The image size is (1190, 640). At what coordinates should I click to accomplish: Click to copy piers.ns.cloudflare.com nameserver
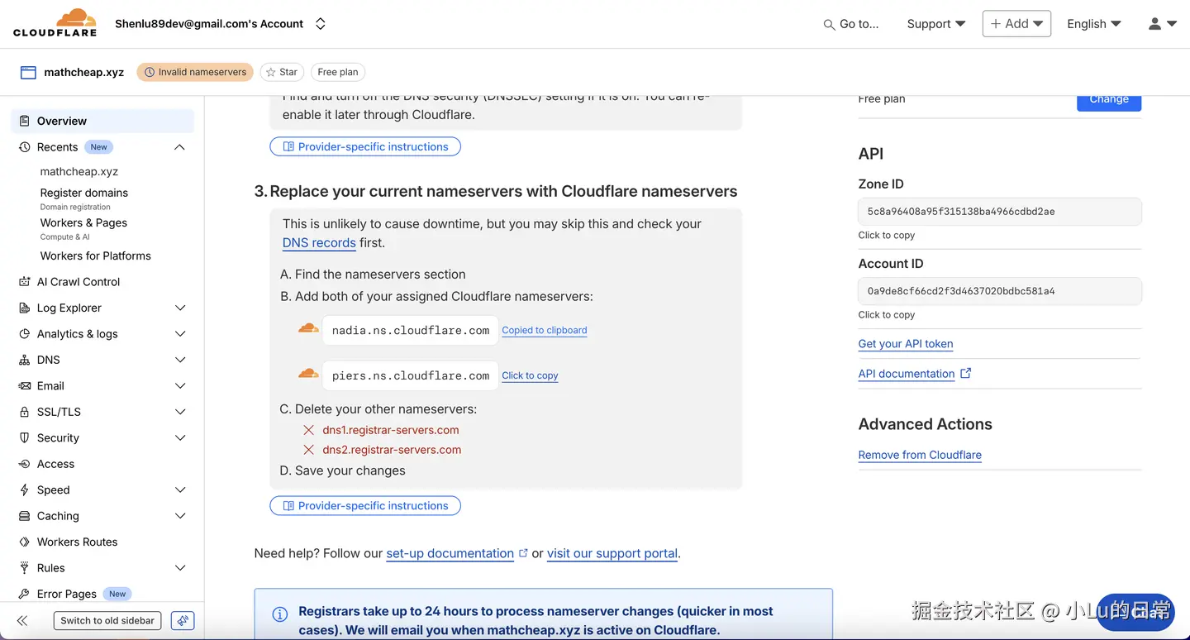coord(530,375)
